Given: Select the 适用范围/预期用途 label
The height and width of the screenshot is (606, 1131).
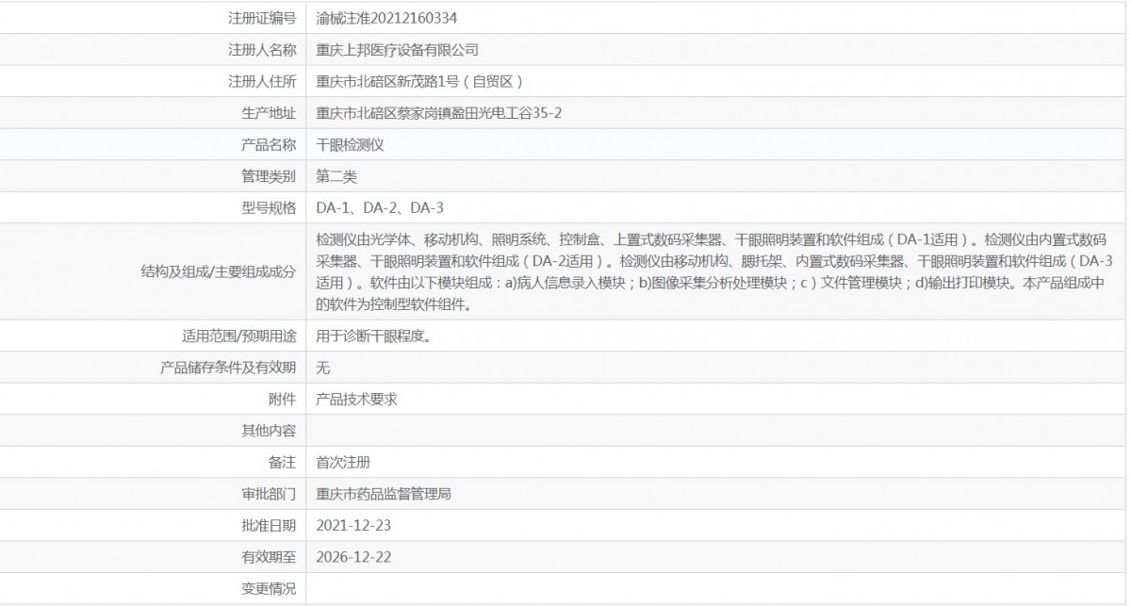Looking at the screenshot, I should (x=238, y=336).
